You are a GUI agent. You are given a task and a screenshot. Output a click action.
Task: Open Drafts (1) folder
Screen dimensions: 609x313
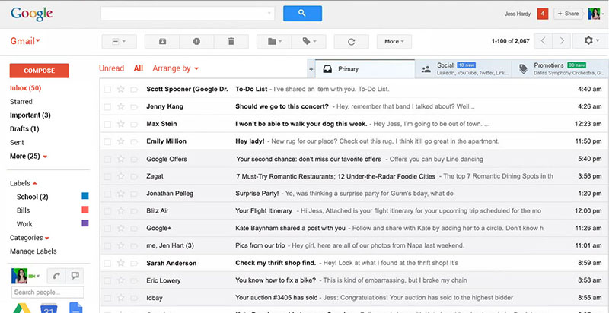24,128
